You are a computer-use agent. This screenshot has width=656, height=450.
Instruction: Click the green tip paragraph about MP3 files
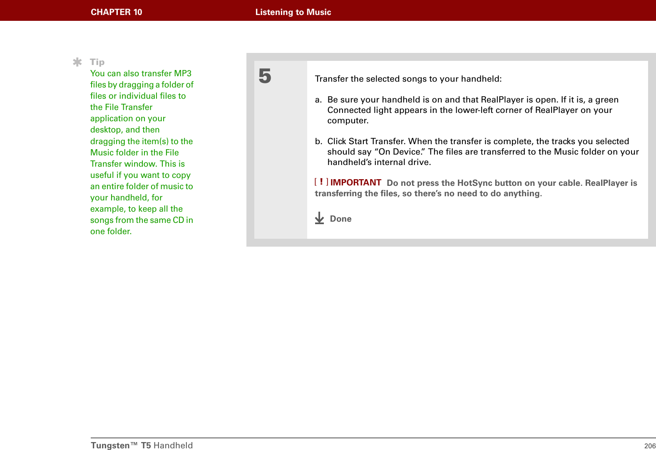click(142, 152)
